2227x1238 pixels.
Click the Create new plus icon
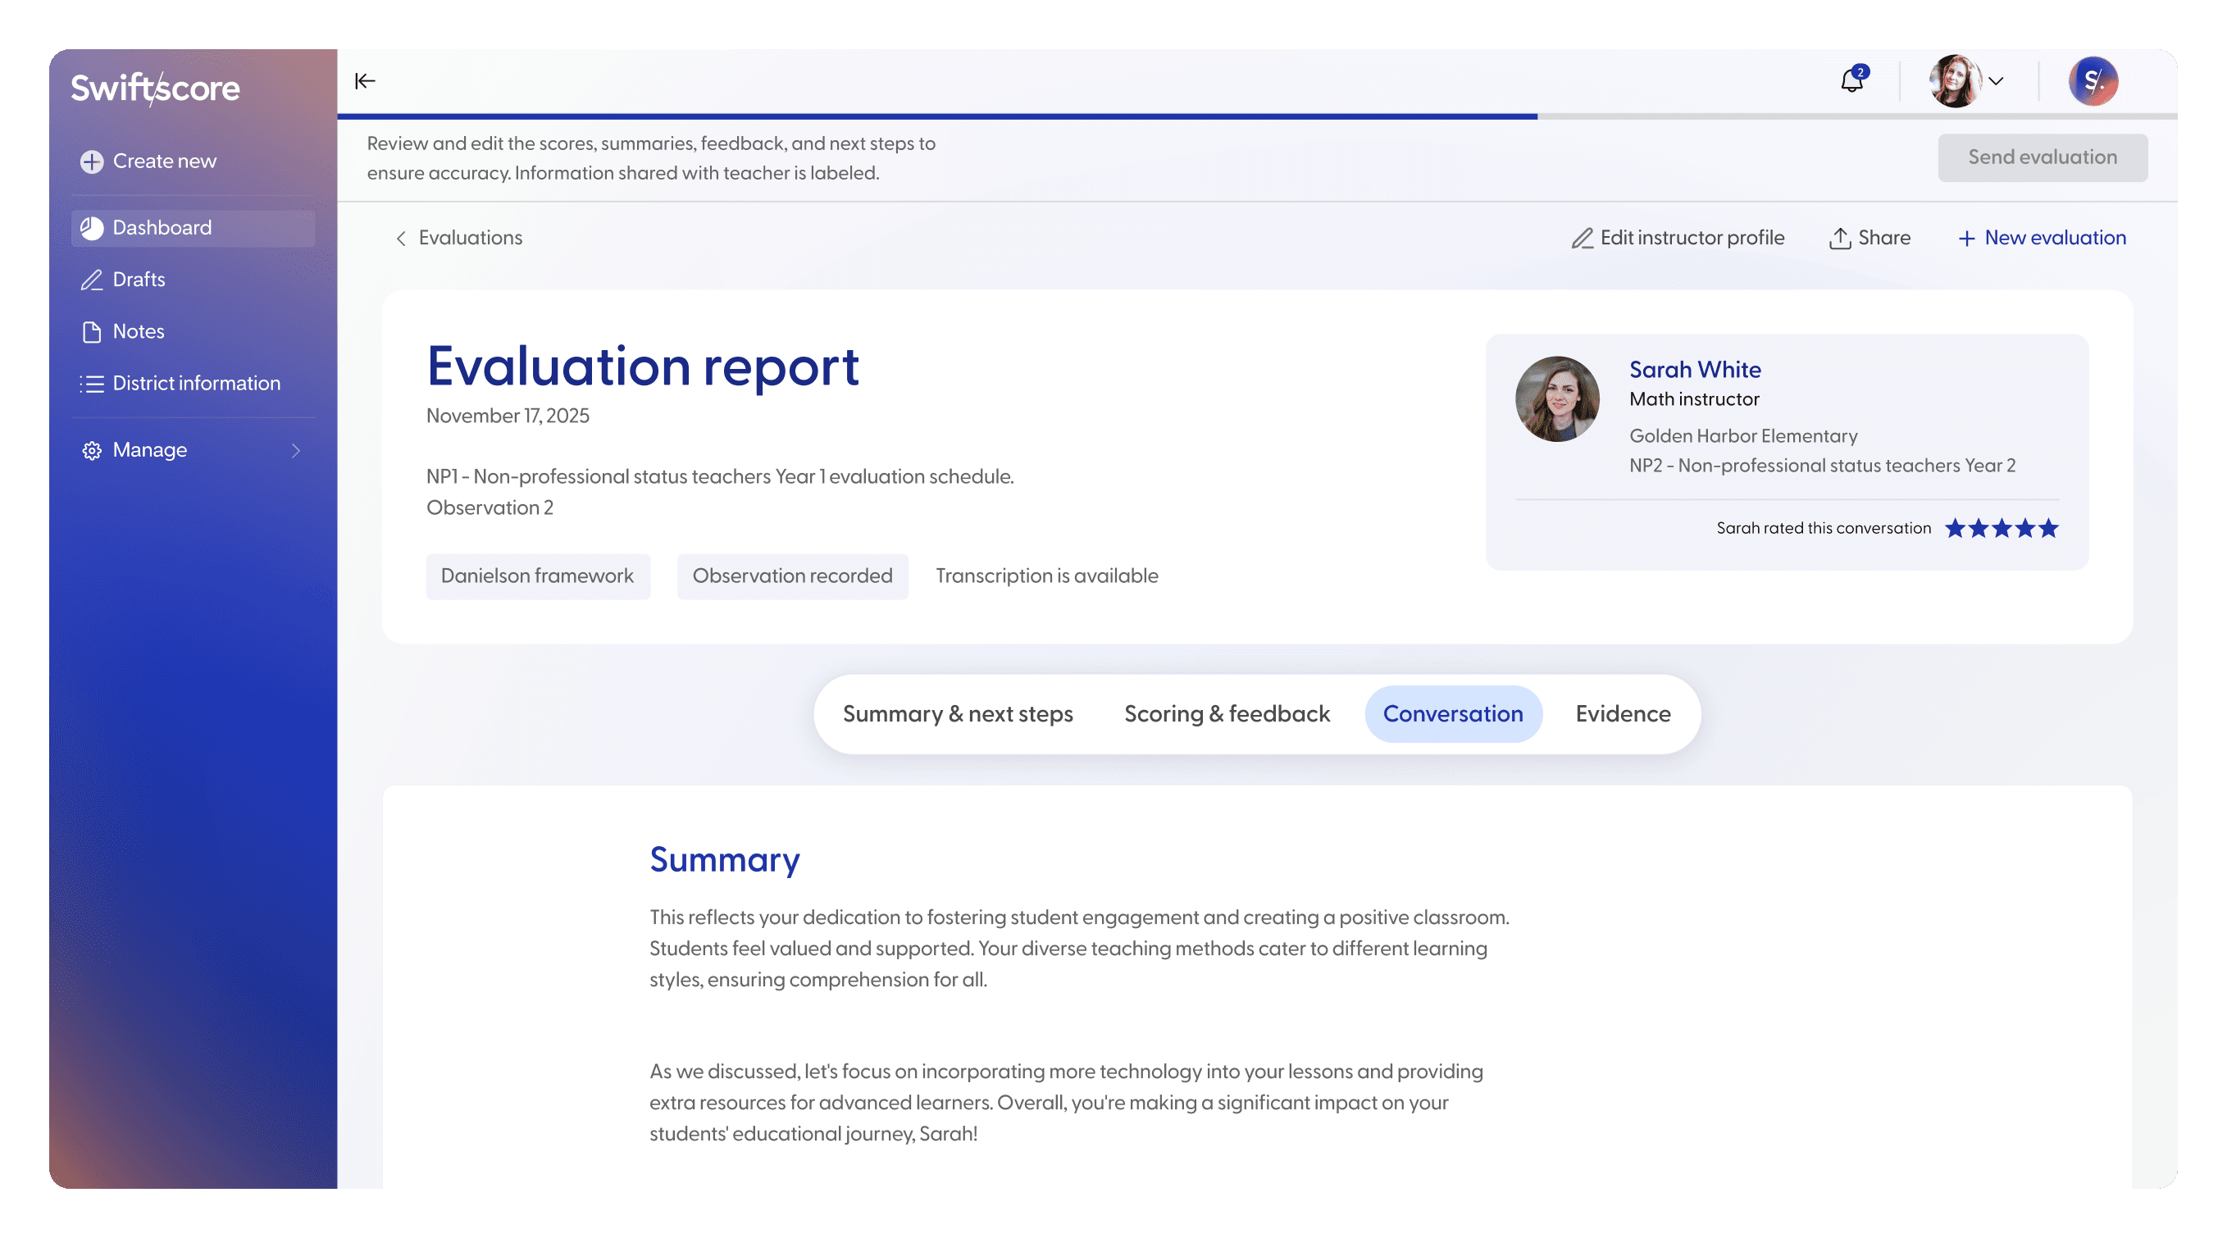click(92, 162)
